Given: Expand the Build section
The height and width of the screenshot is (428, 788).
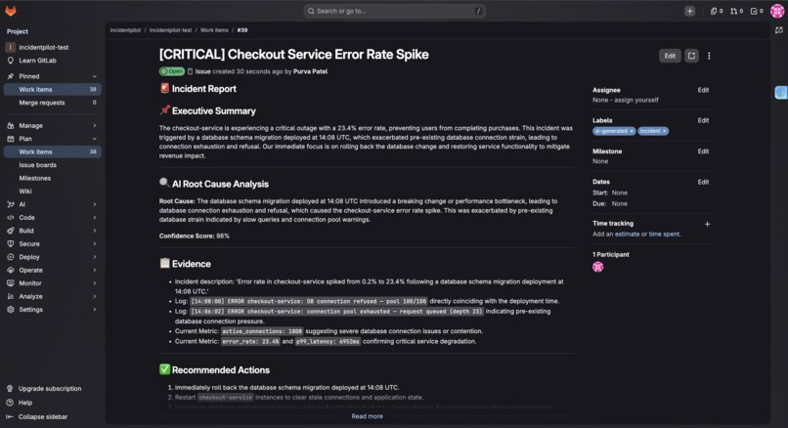Looking at the screenshot, I should click(x=52, y=231).
